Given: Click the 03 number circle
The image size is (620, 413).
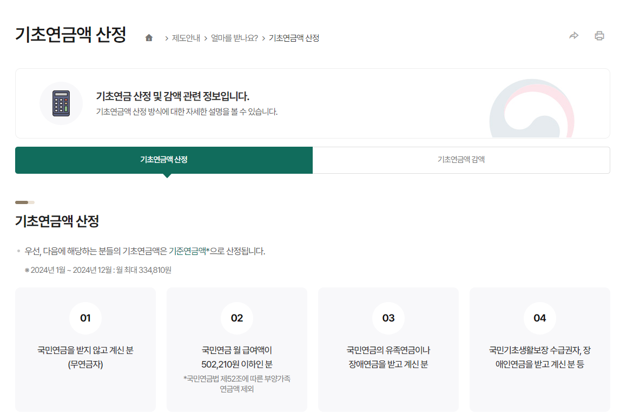Looking at the screenshot, I should [x=388, y=318].
